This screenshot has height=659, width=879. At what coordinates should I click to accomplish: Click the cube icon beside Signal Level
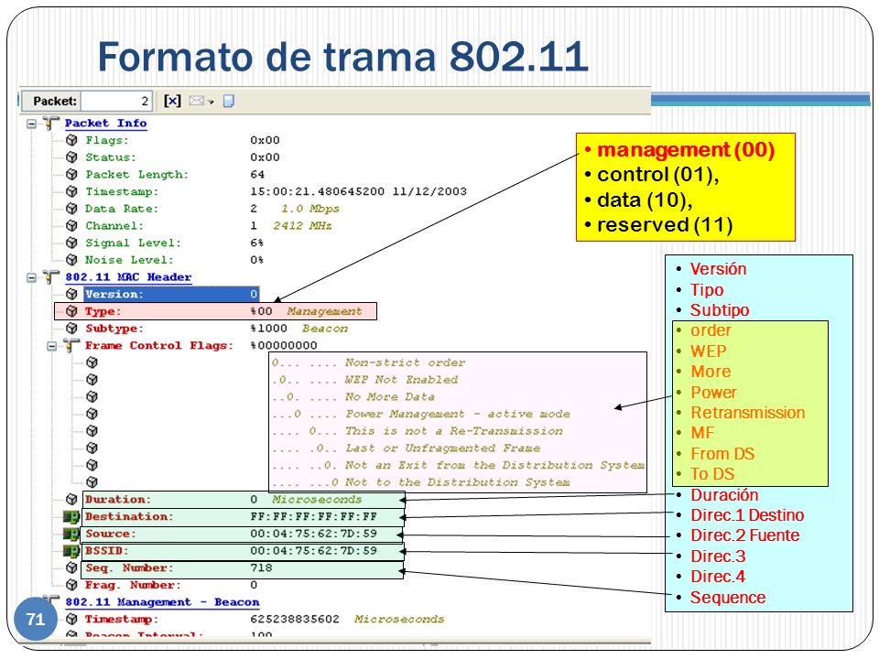tap(71, 243)
